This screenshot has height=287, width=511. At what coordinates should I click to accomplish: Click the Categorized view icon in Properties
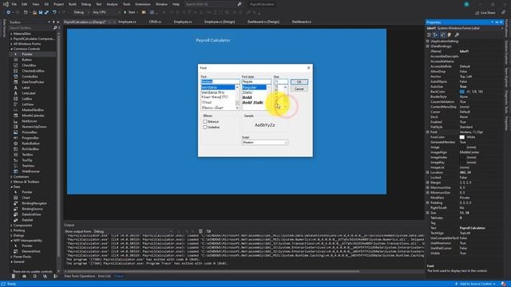click(430, 34)
